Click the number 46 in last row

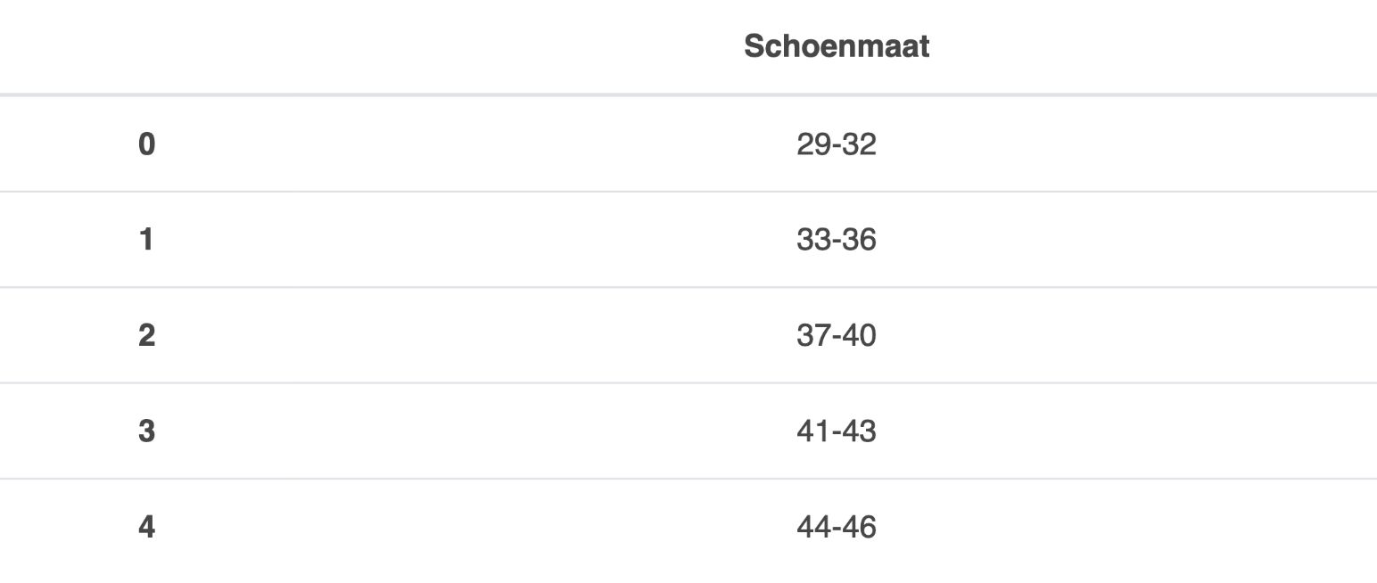coord(860,528)
